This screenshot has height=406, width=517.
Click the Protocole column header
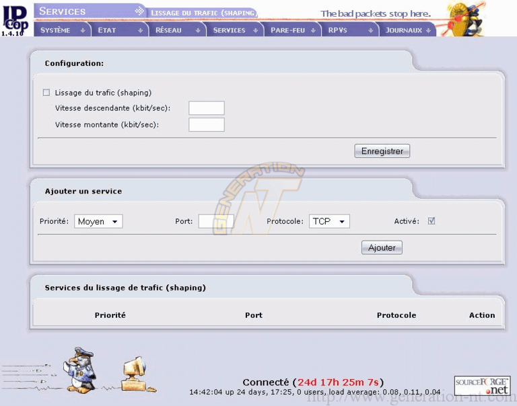[397, 315]
